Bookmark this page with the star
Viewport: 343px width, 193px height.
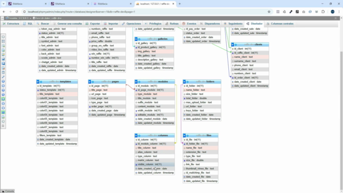click(x=269, y=12)
